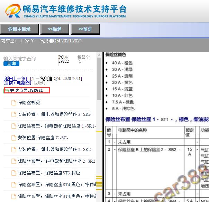
Task: Click document icon beside 保险丝座 C -SC-
Action: pos(13,138)
